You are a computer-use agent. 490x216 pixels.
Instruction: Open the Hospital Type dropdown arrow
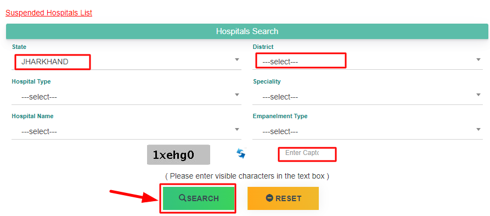pyautogui.click(x=237, y=95)
